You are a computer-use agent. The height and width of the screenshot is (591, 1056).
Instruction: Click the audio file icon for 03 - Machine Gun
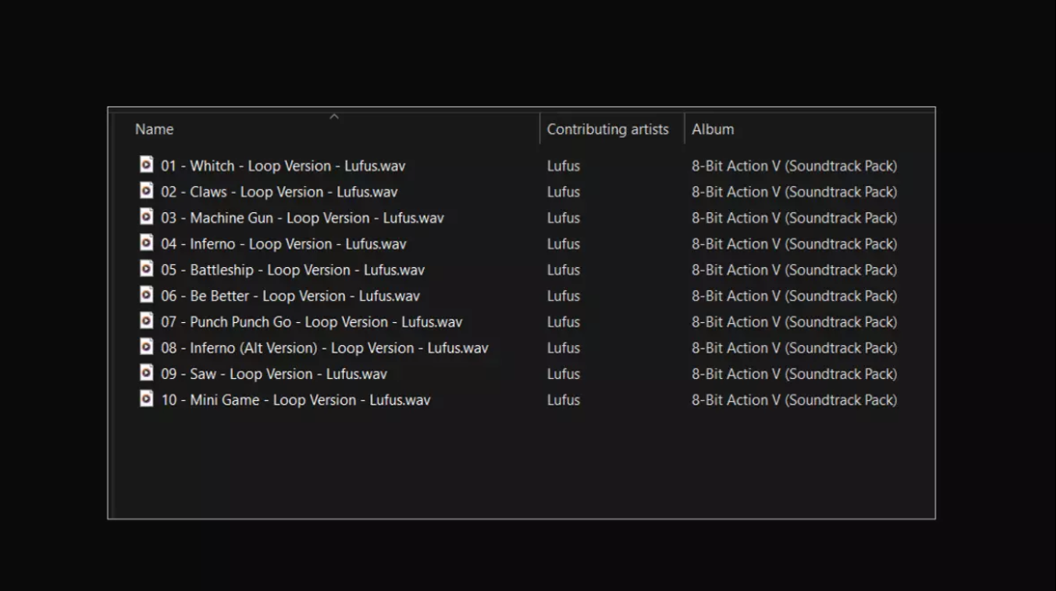146,217
